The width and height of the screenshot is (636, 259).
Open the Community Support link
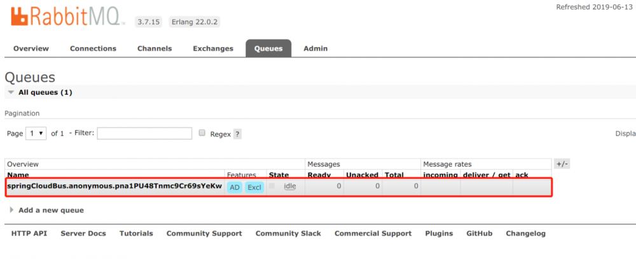pos(204,234)
